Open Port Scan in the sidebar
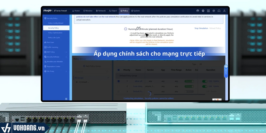 [50, 42]
